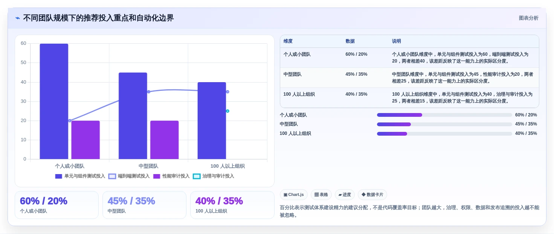
Task: Click the purple bar for 个人或小团队 at 20
Action: coord(85,140)
